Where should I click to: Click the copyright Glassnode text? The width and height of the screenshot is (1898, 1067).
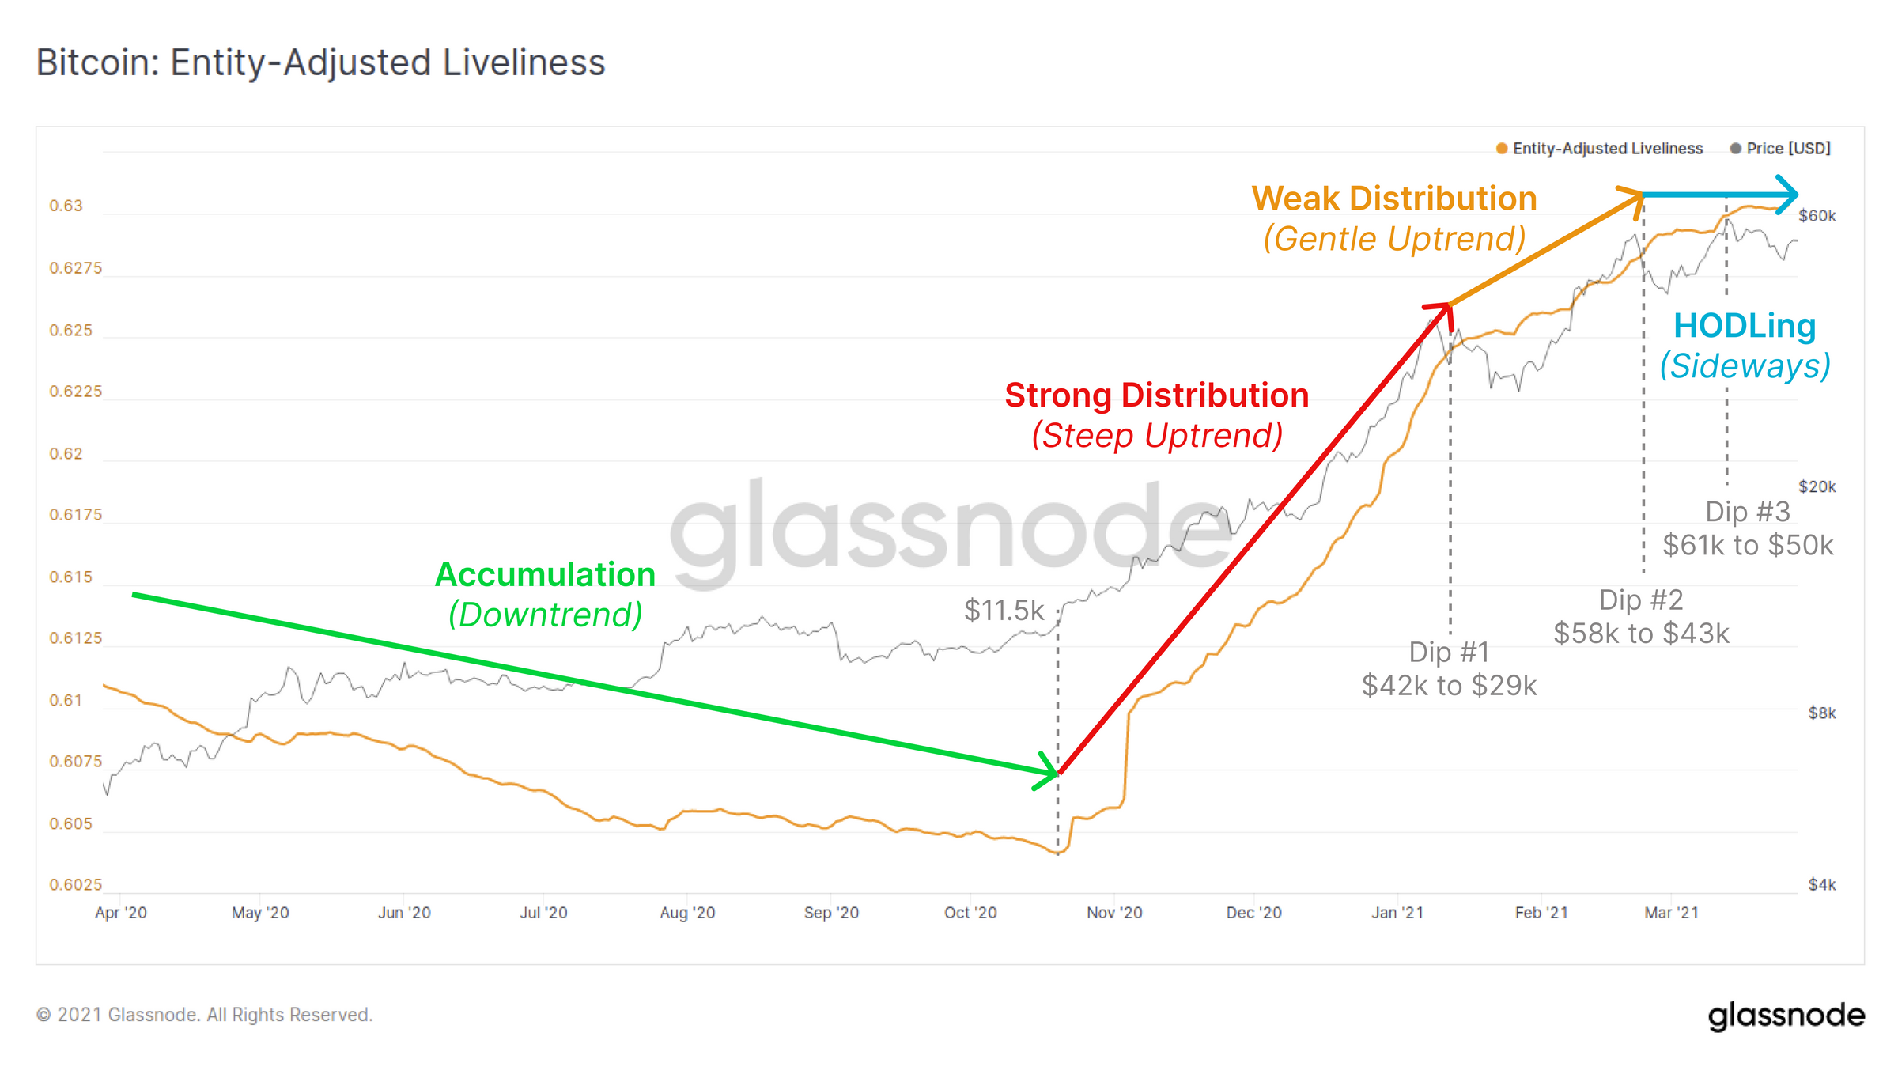[204, 1015]
